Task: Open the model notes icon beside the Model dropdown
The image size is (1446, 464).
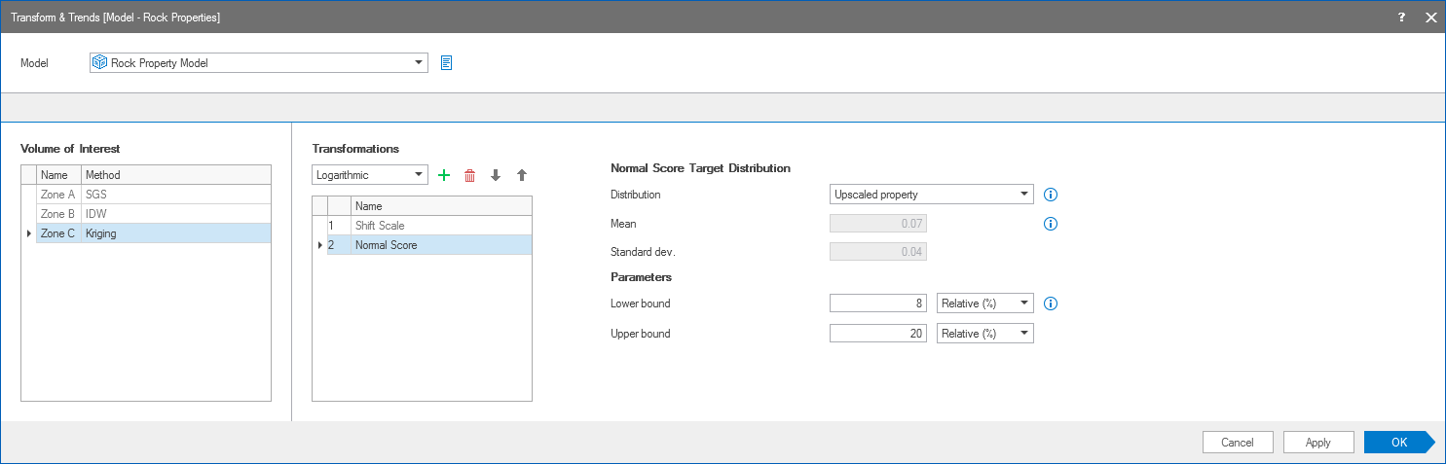Action: tap(446, 63)
